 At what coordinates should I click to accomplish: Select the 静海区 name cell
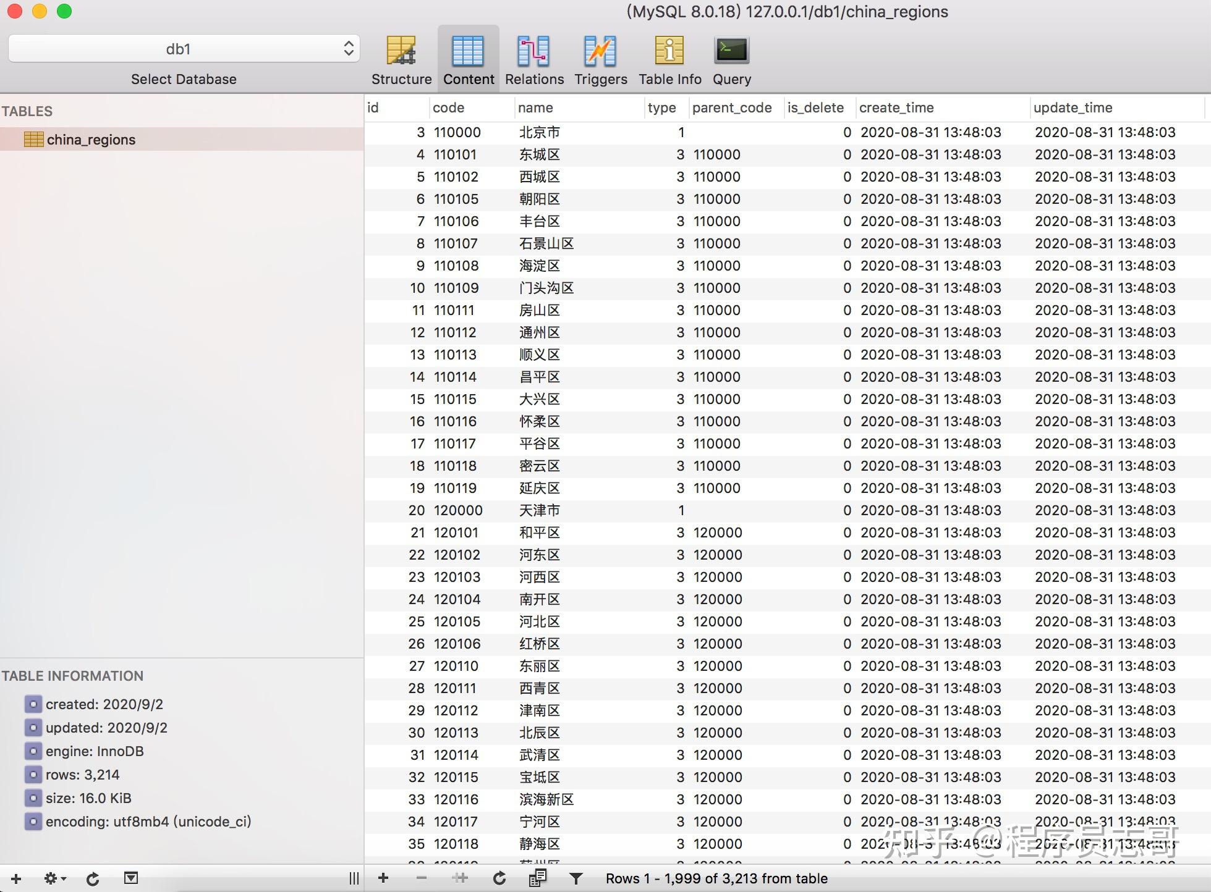tap(540, 844)
